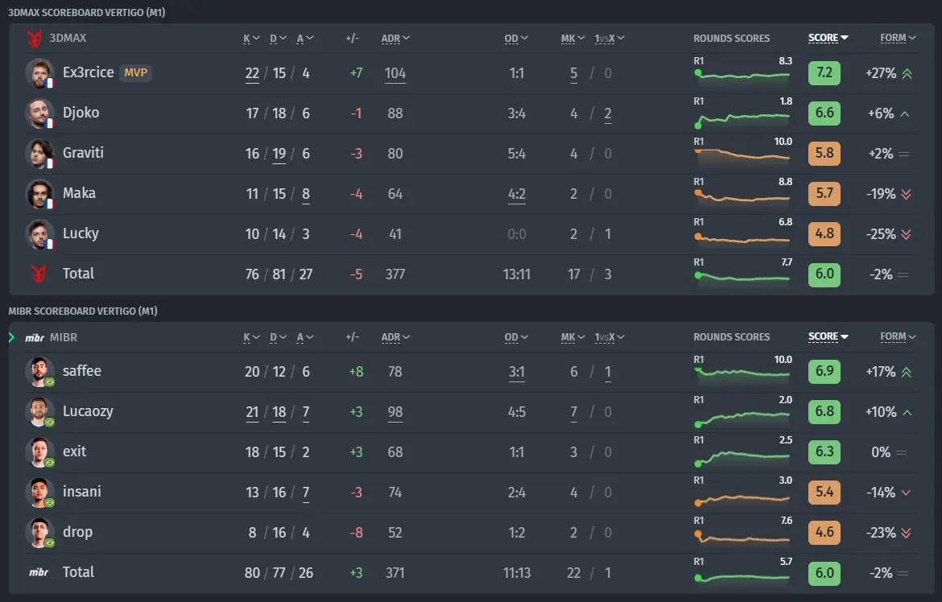Open Lucaozy player profile link

[x=88, y=411]
